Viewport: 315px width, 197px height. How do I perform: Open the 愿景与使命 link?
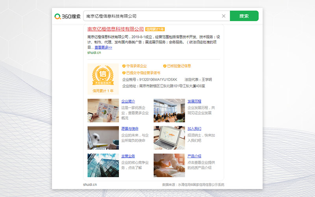point(130,129)
